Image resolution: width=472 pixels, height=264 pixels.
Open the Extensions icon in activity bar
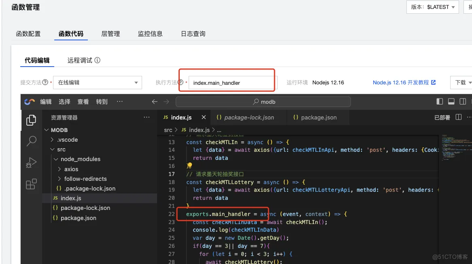pyautogui.click(x=31, y=184)
